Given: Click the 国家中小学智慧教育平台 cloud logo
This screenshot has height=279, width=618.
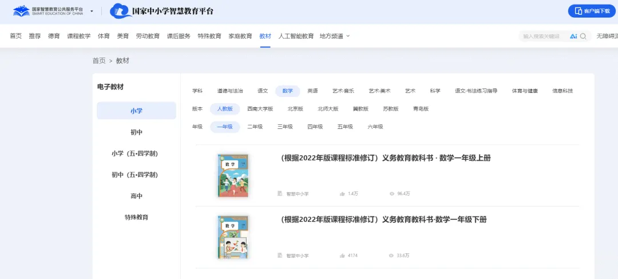Looking at the screenshot, I should click(121, 11).
